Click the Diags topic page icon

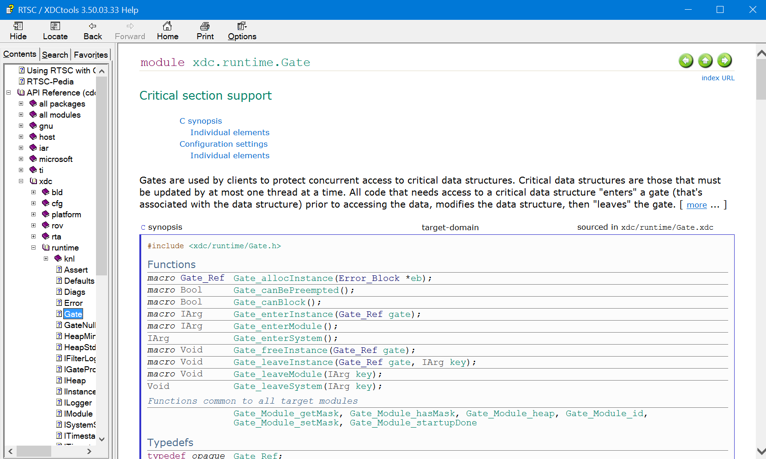point(59,292)
